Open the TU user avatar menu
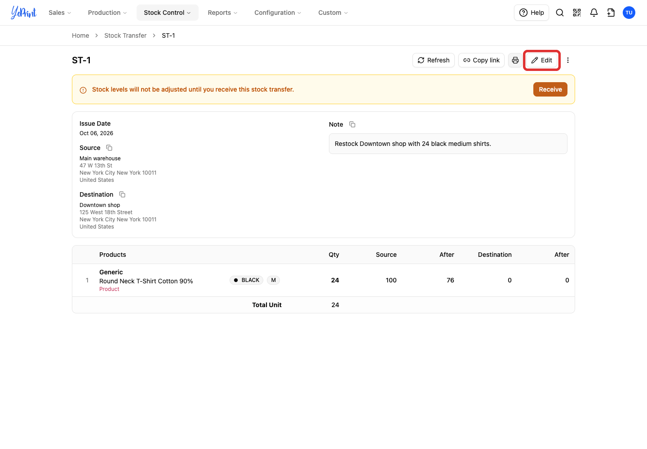 (629, 13)
